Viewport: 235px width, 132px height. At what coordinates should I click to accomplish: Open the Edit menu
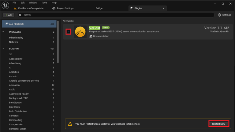click(22, 3)
